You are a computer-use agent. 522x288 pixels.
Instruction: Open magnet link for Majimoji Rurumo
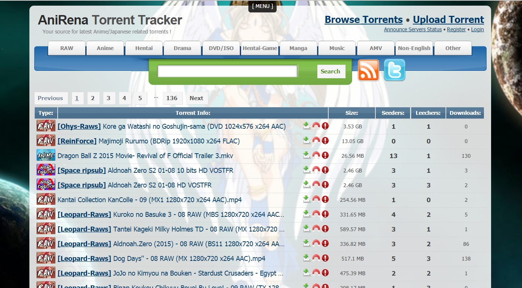316,140
